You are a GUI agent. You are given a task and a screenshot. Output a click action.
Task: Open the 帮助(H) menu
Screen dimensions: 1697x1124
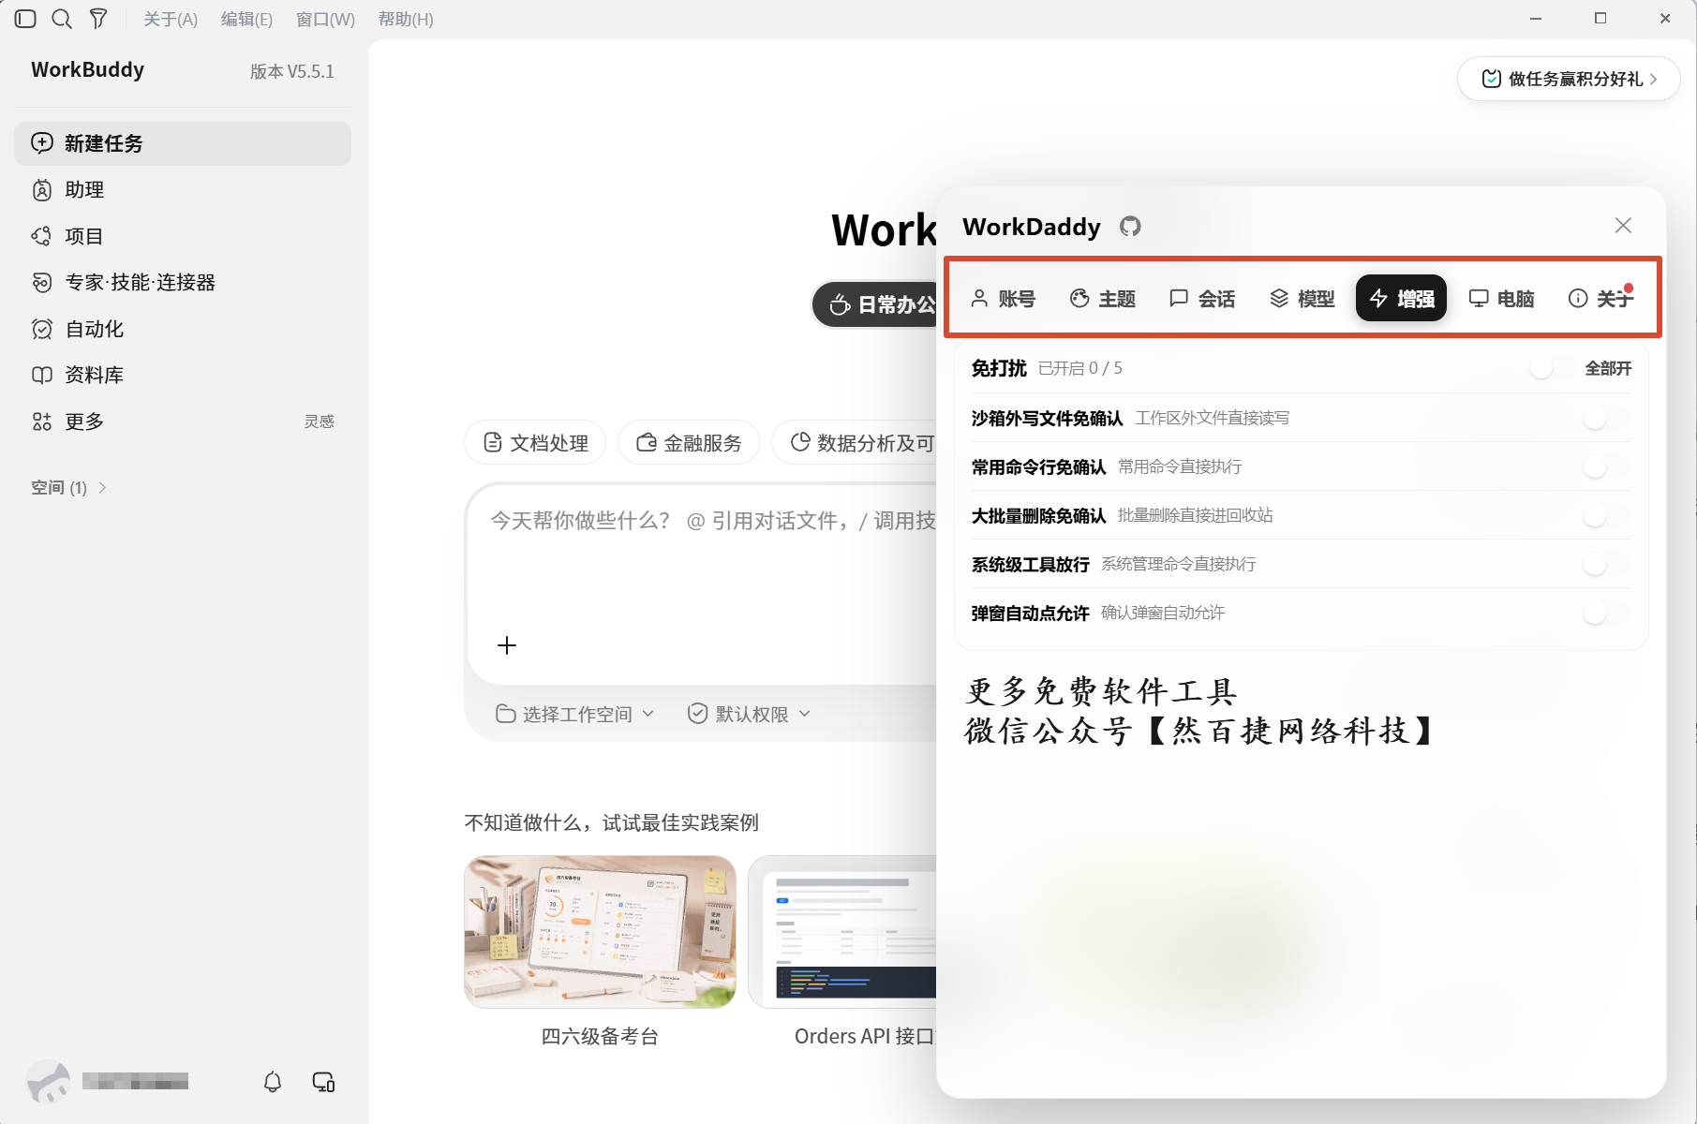click(x=406, y=19)
